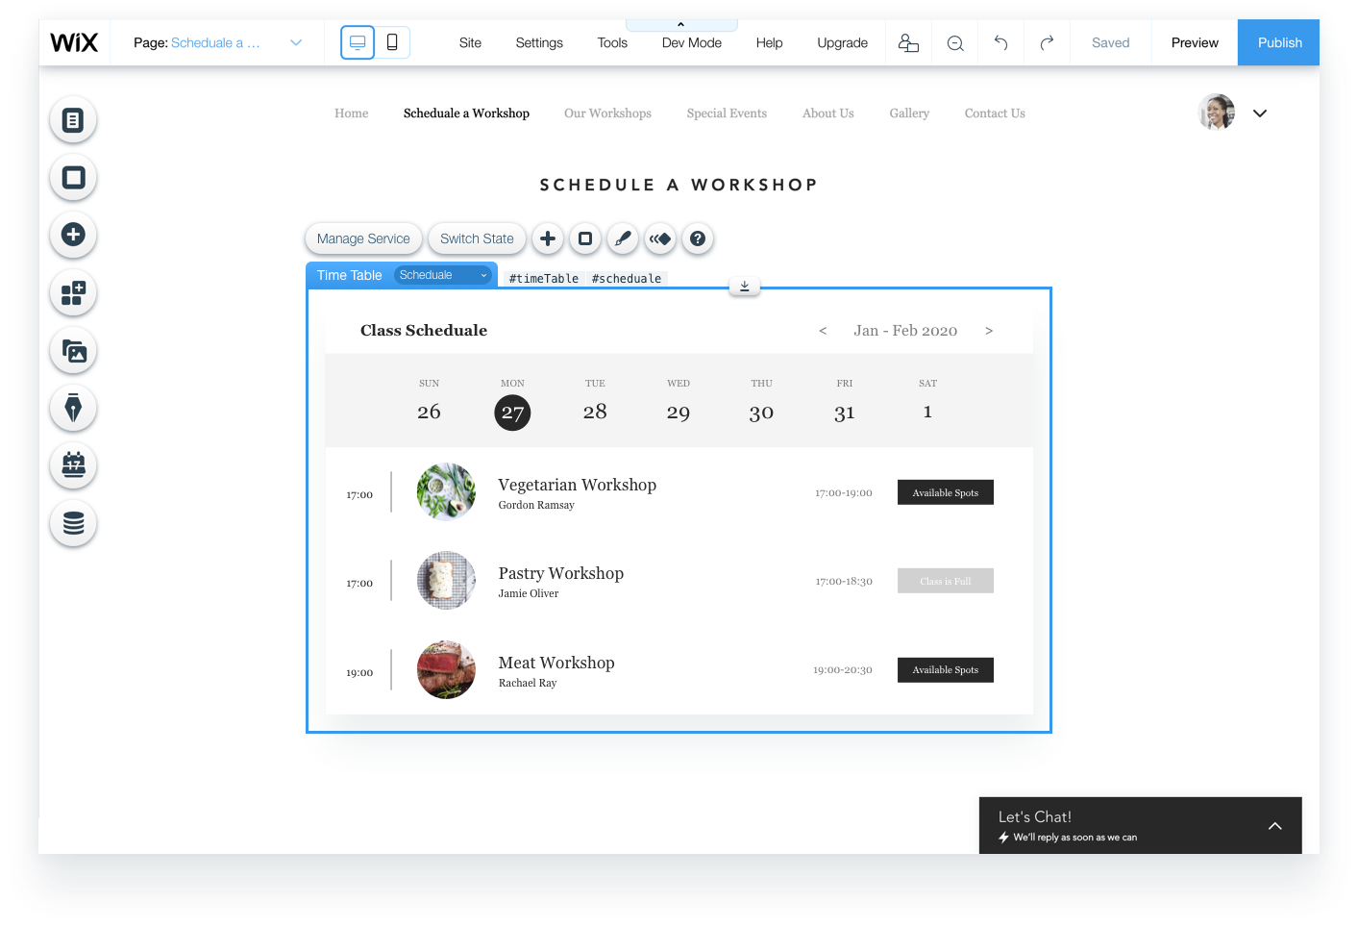Click the Saved status button
Screen dimensions: 1358x927
click(x=1110, y=42)
